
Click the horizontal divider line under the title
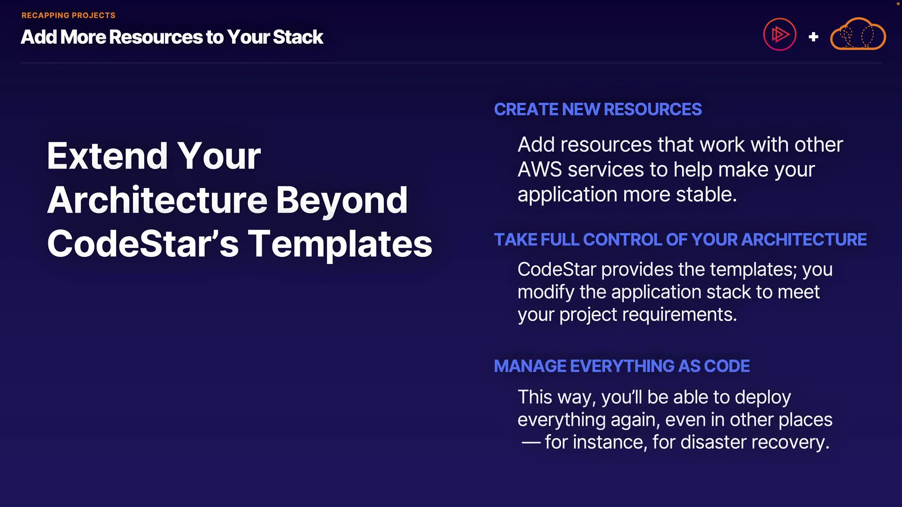(451, 62)
